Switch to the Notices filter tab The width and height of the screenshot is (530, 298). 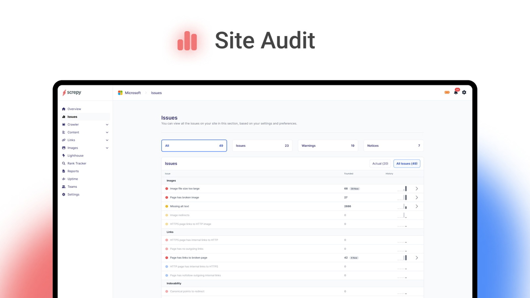point(393,145)
